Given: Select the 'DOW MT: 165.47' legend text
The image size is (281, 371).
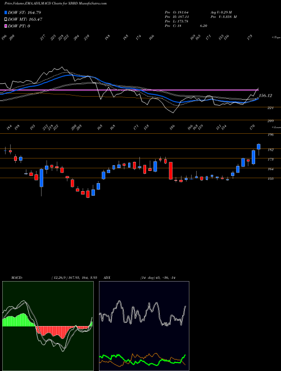Looking at the screenshot, I should click(25, 20).
